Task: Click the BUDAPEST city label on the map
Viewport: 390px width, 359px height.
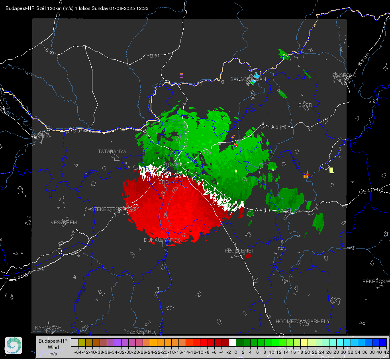Action: coord(175,164)
